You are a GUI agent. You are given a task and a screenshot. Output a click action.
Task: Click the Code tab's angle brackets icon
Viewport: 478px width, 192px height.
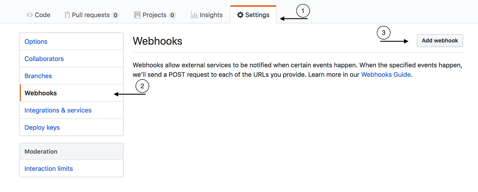point(30,15)
